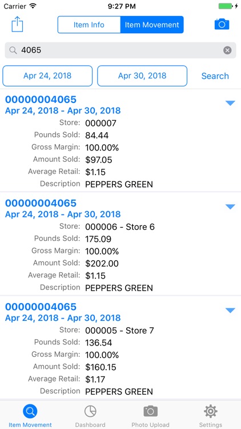
Task: Tap the magnifier icon in search bar
Action: [x=13, y=50]
